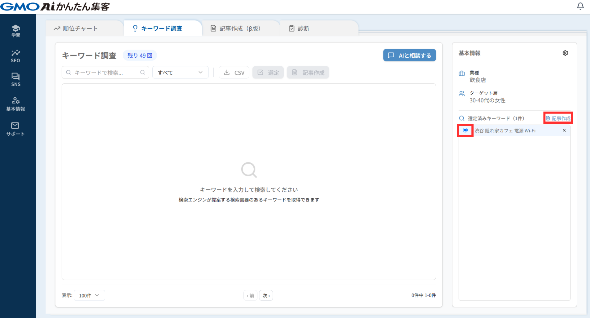Remove the 渋谷 隠れ家カフェ 電源 Wi-Fi keyword
Screen dimensions: 590x318
pos(564,130)
